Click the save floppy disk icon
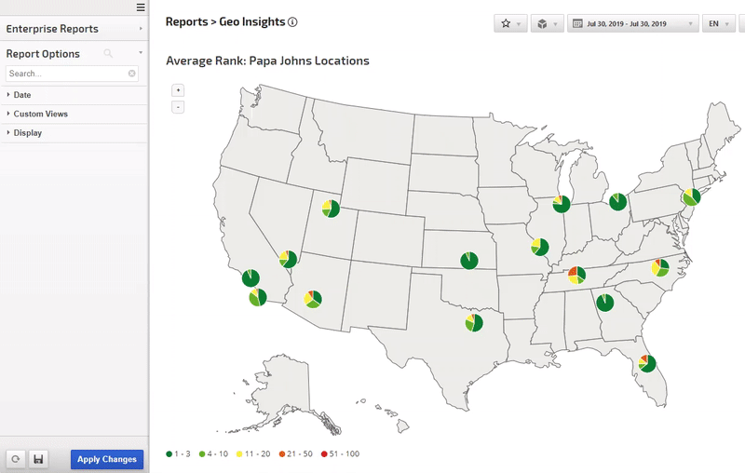This screenshot has width=745, height=473. (38, 459)
